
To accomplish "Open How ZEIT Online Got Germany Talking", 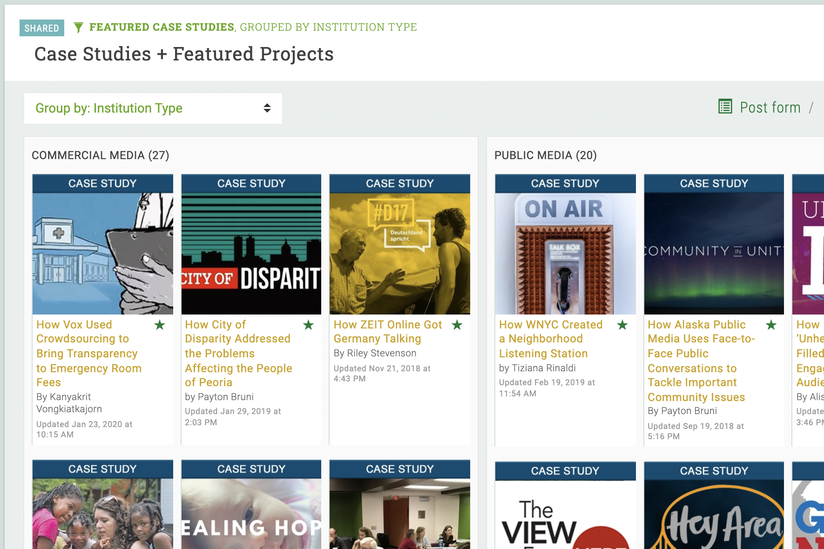I will click(387, 331).
